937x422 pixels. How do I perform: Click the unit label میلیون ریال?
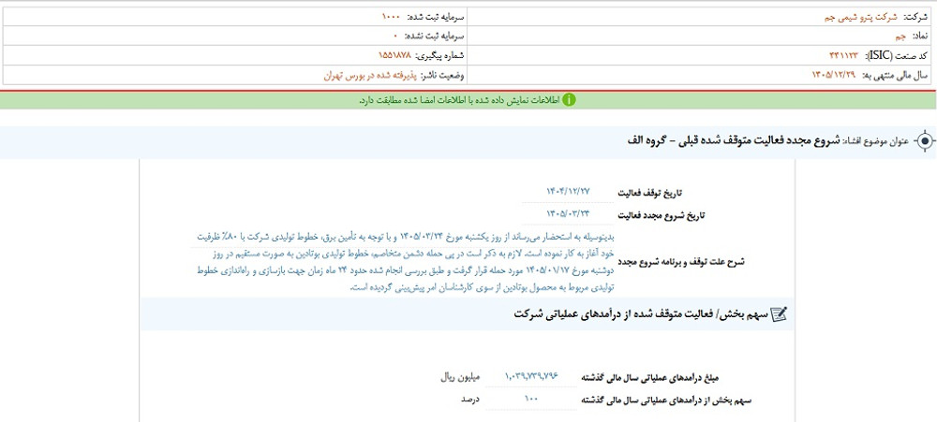[x=459, y=378]
